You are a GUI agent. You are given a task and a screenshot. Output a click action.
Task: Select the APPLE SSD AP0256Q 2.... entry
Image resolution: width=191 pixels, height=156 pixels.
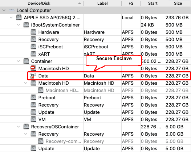52,18
